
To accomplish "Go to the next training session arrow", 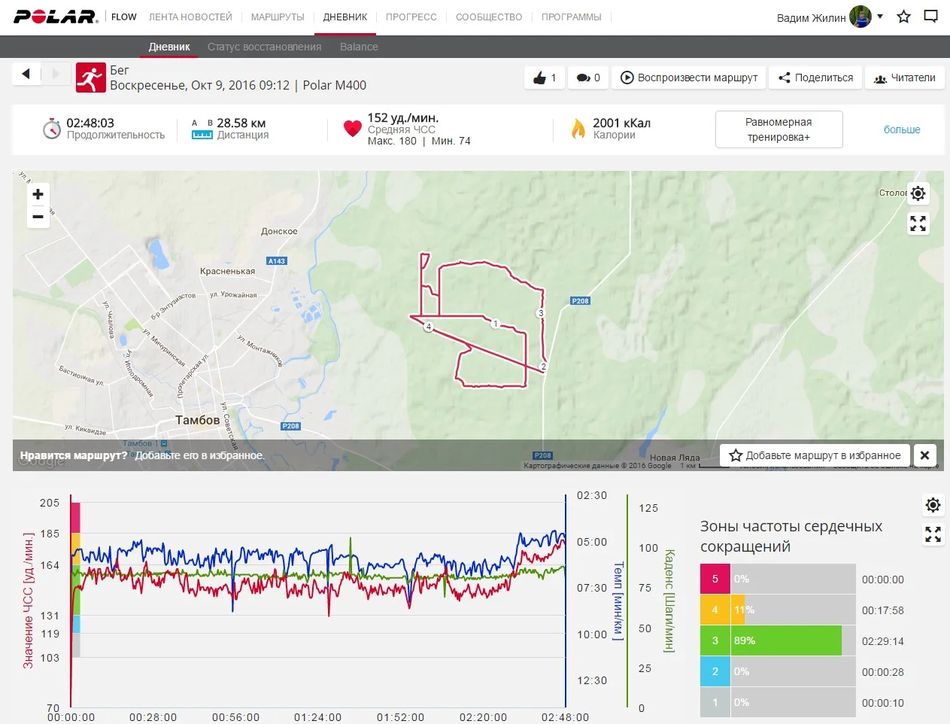I will pyautogui.click(x=56, y=74).
